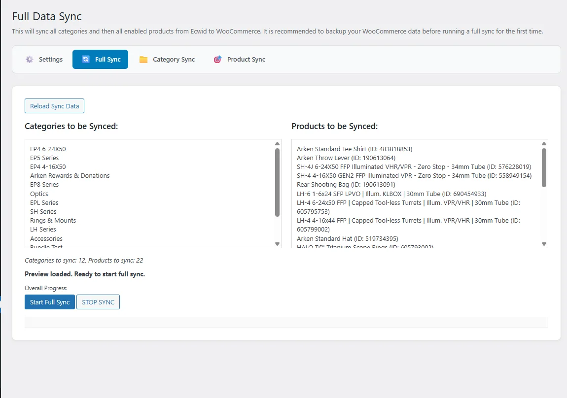567x398 pixels.
Task: Click the Category Sync folder icon
Action: (x=143, y=60)
